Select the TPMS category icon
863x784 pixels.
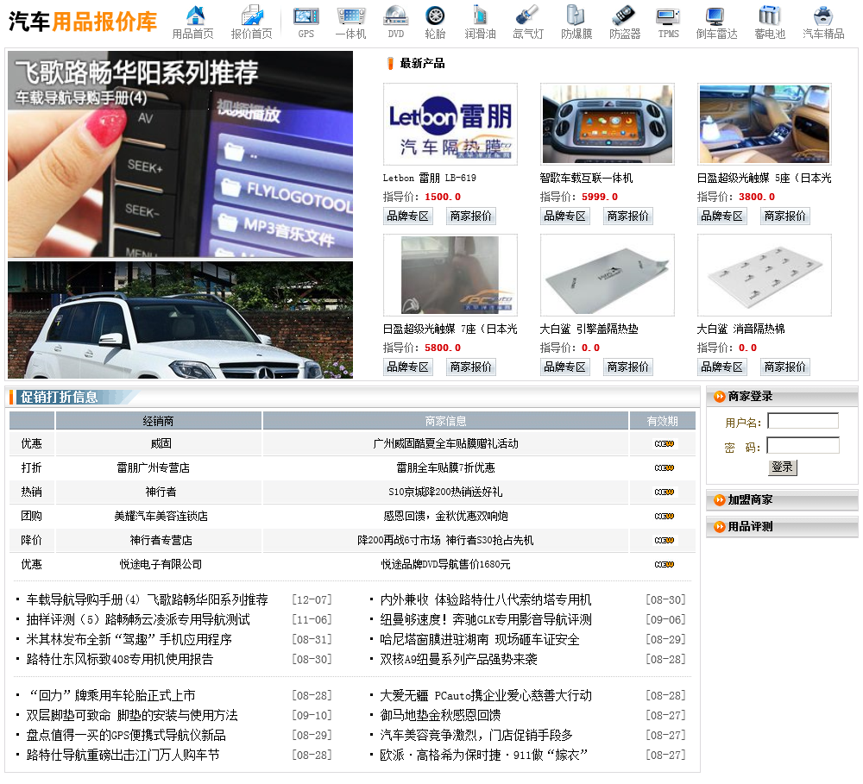[668, 16]
